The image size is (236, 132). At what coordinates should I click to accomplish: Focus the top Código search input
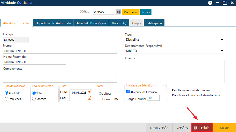point(105,12)
